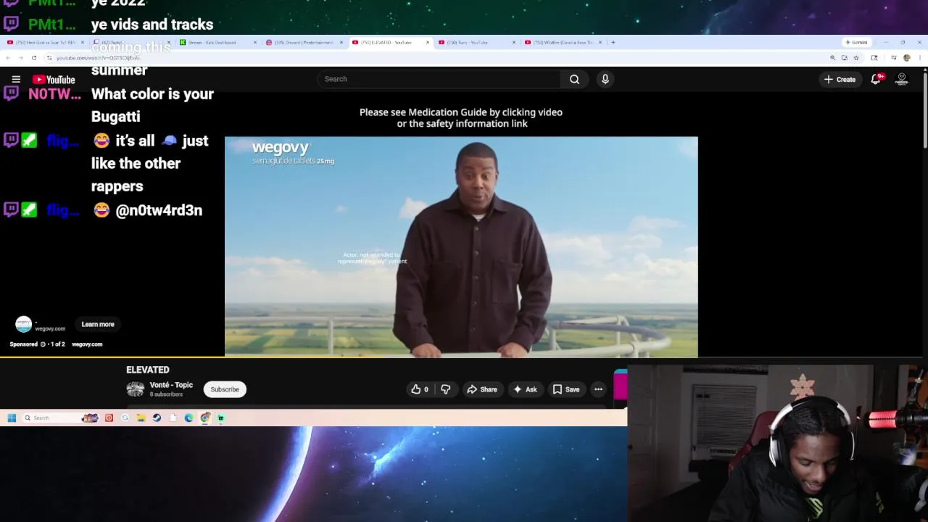Open the green taskbar app icon

tap(221, 418)
